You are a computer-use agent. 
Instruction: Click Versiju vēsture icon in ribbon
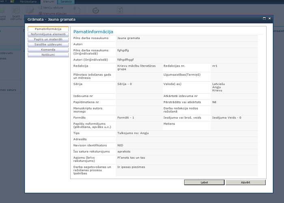click(x=40, y=8)
